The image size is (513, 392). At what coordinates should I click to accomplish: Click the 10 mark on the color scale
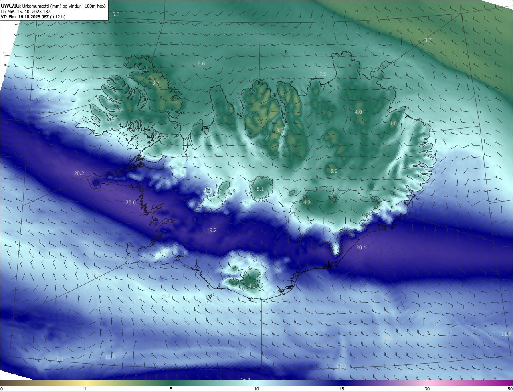tap(256, 389)
